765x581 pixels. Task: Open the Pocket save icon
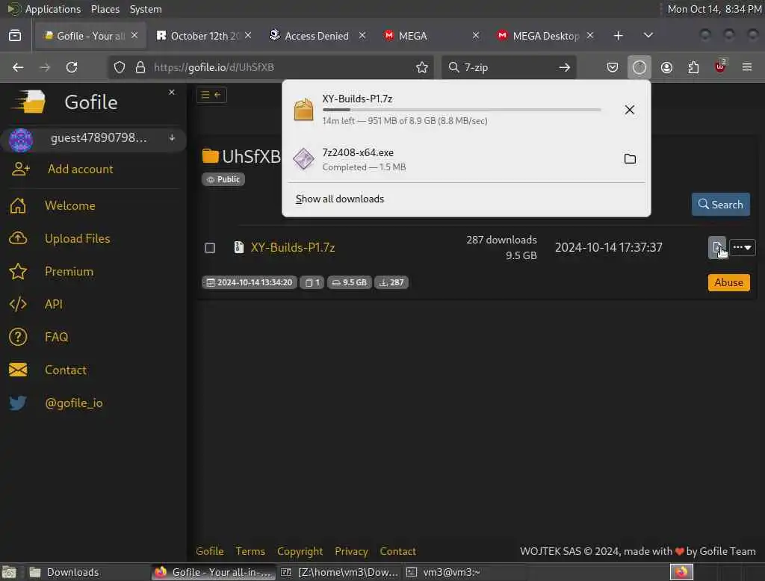(613, 67)
